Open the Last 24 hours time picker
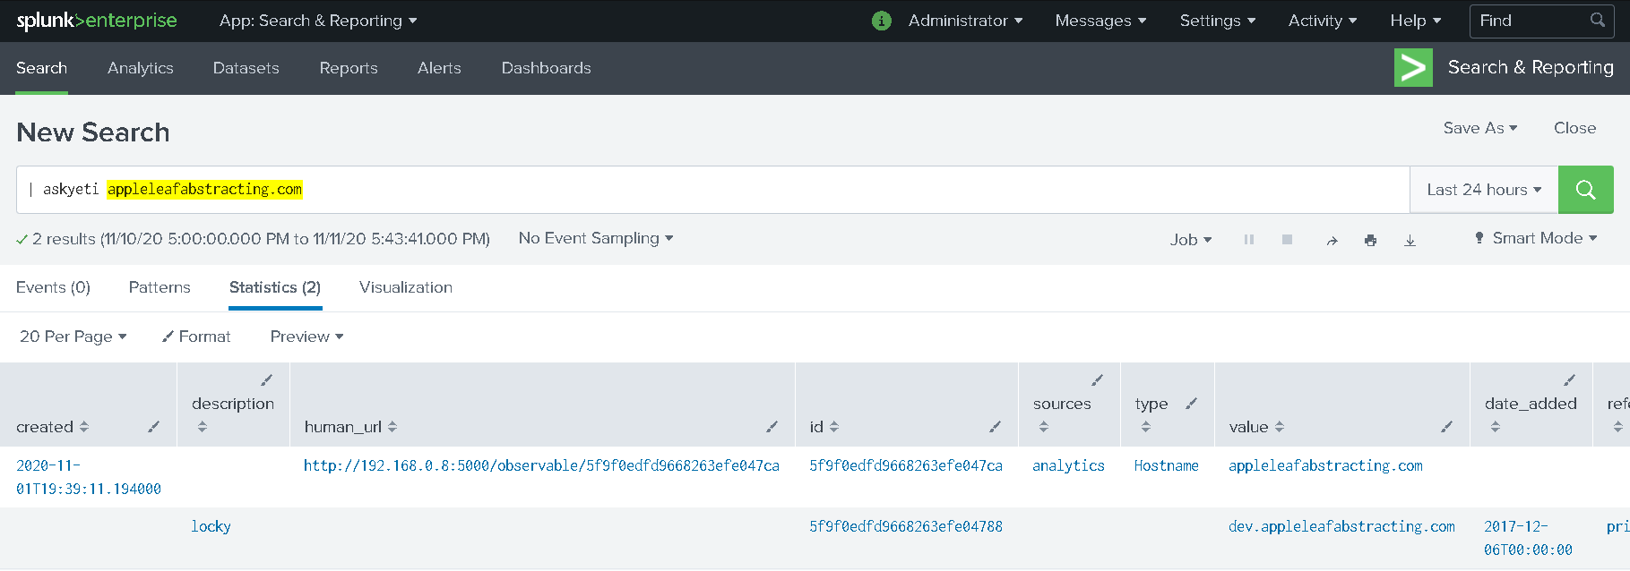Image resolution: width=1630 pixels, height=571 pixels. pos(1484,190)
